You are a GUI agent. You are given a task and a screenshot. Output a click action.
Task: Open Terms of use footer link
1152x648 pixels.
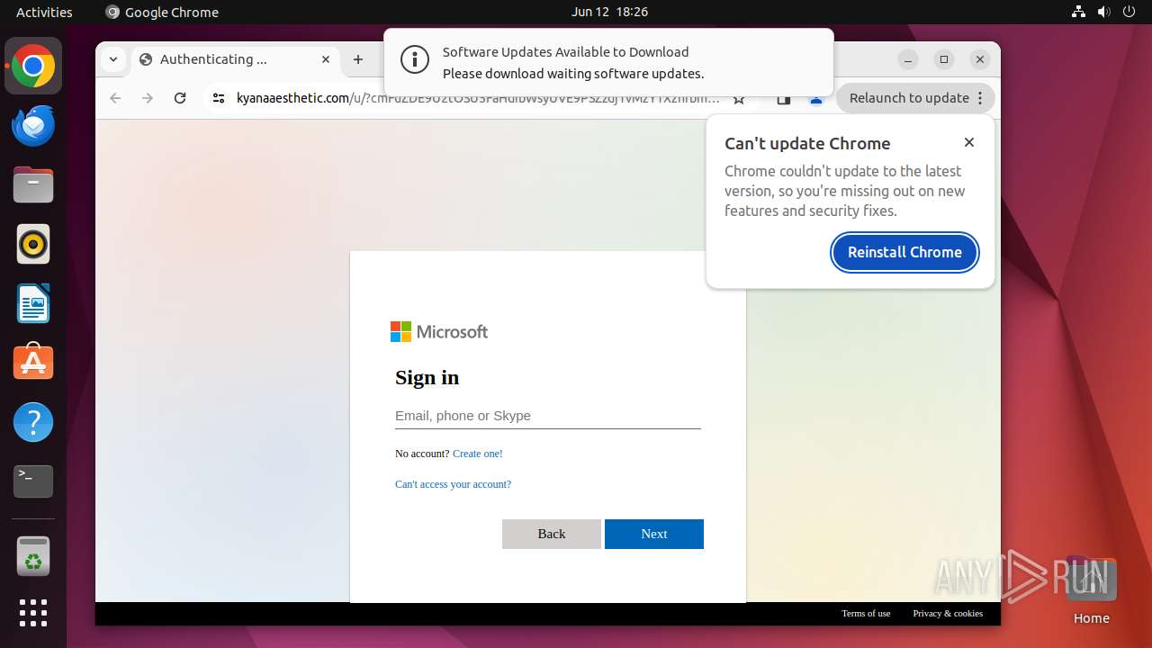(x=866, y=613)
